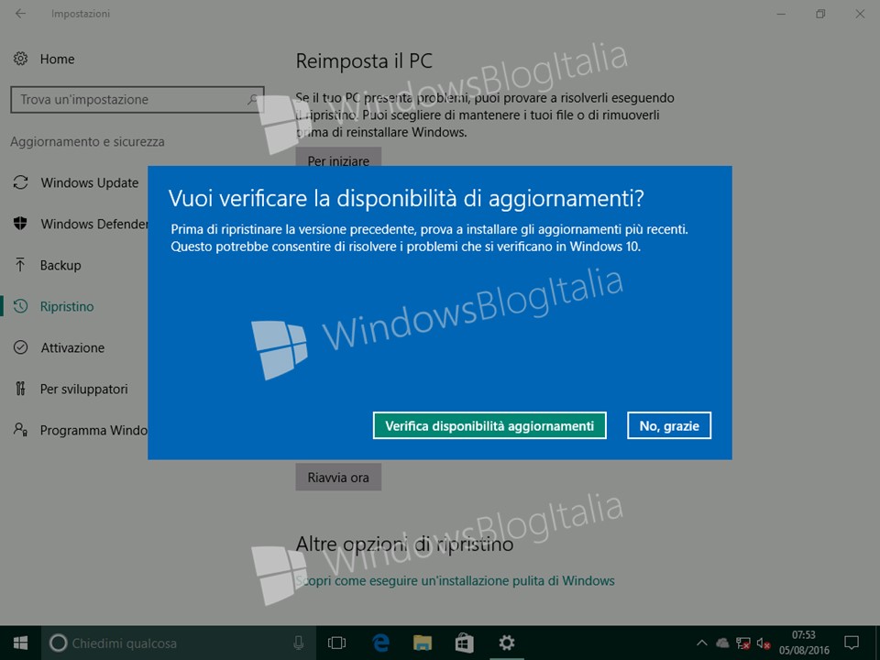
Task: Click the Programma Windows Insider person icon
Action: pos(21,430)
